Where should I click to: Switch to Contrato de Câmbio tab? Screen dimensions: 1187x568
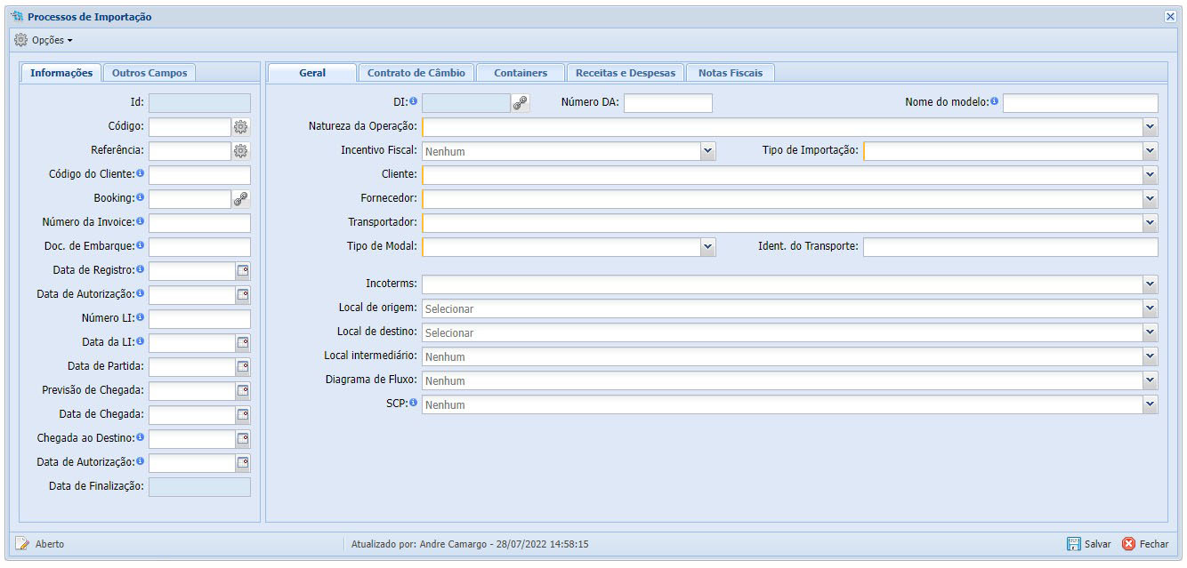tap(416, 73)
